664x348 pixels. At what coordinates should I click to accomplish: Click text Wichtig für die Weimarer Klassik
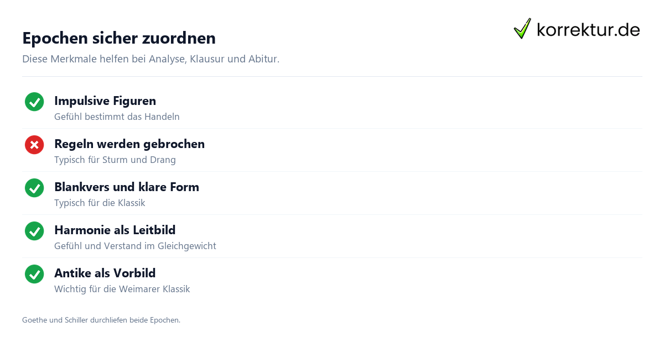coord(122,289)
